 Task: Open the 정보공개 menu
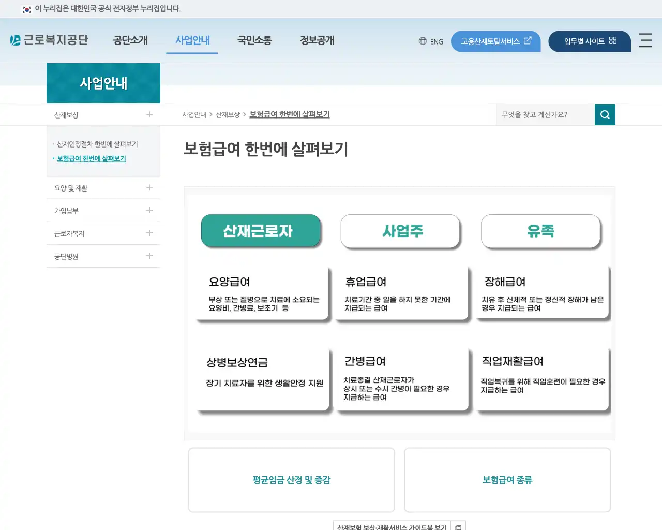pos(317,40)
